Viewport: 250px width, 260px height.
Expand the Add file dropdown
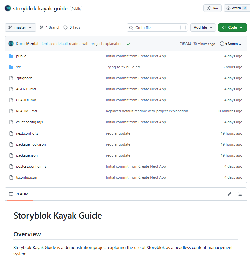[x=203, y=27]
